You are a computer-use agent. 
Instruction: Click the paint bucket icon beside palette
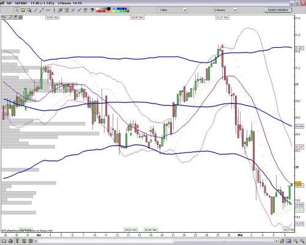coord(92,10)
